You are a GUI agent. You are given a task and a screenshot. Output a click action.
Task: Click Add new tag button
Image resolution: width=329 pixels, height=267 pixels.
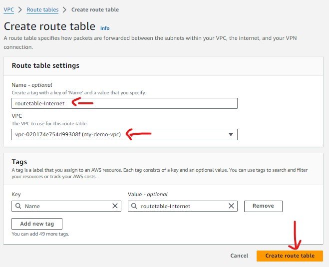(36, 223)
